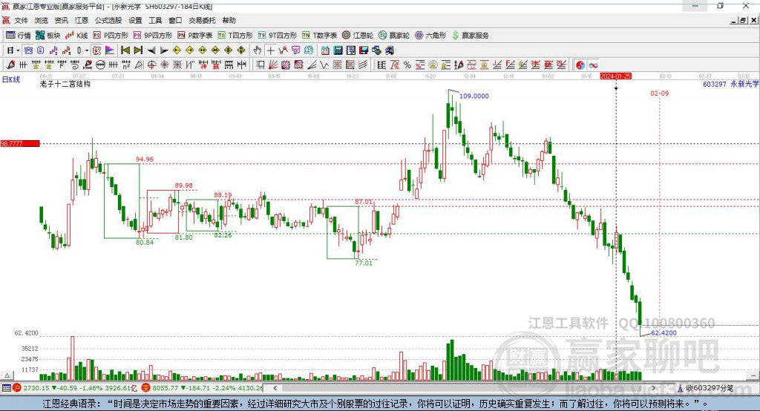
Task: Click the grid icon in status bar
Action: [6, 388]
